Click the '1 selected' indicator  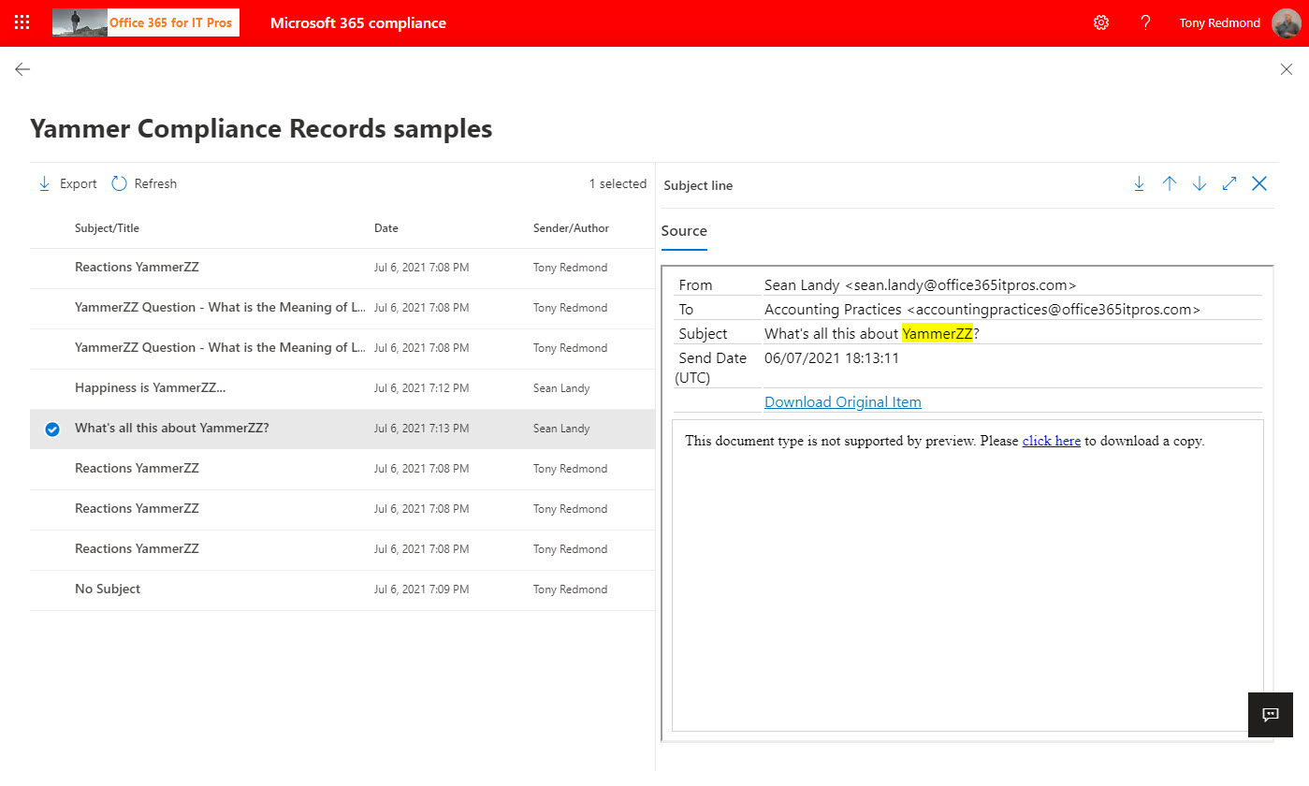tap(618, 184)
